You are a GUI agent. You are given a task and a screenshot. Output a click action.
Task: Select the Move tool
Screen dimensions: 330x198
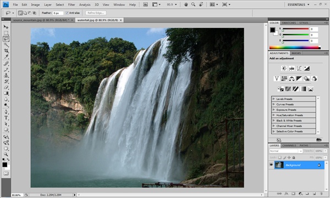[x=6, y=27]
